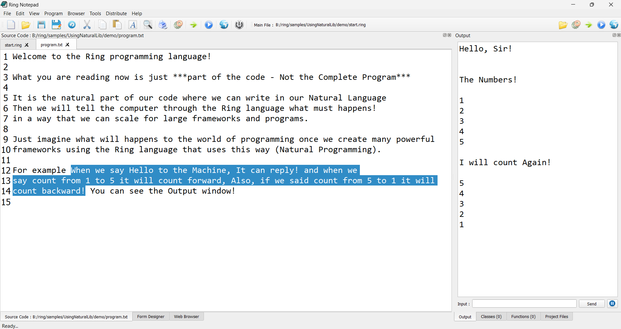Image resolution: width=621 pixels, height=329 pixels.
Task: Click the 'Ready...' status bar text
Action: [x=10, y=326]
